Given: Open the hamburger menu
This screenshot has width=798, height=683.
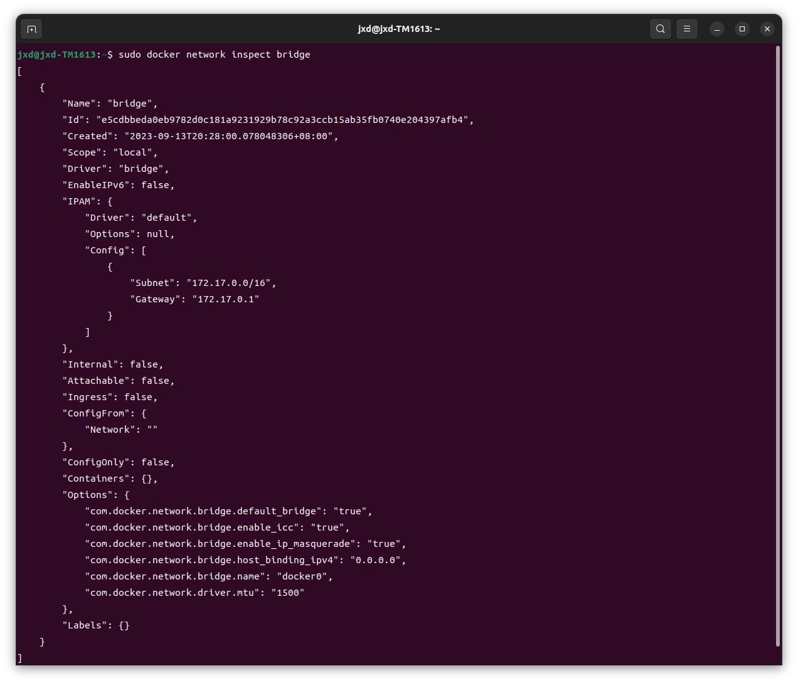Looking at the screenshot, I should pyautogui.click(x=687, y=29).
